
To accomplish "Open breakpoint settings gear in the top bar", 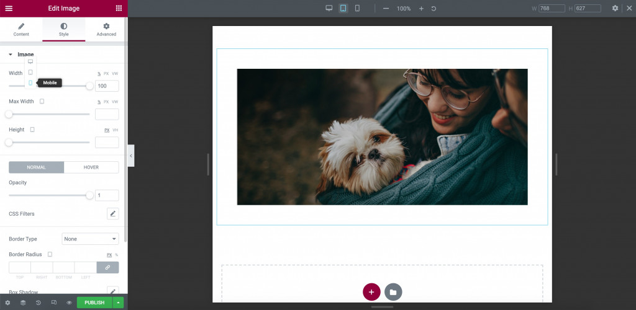I will [x=615, y=8].
